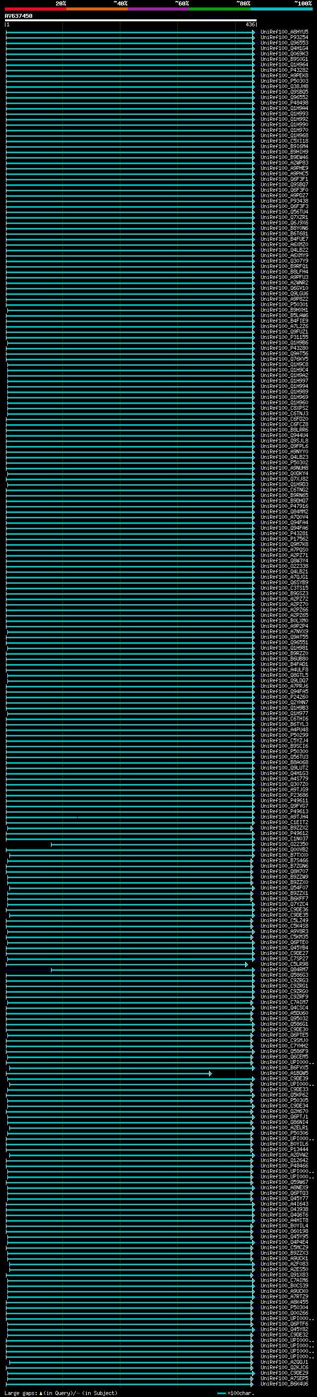The width and height of the screenshot is (317, 1397).
Task: Select the UniRef100_B6KFF7 entry
Action: [284, 898]
